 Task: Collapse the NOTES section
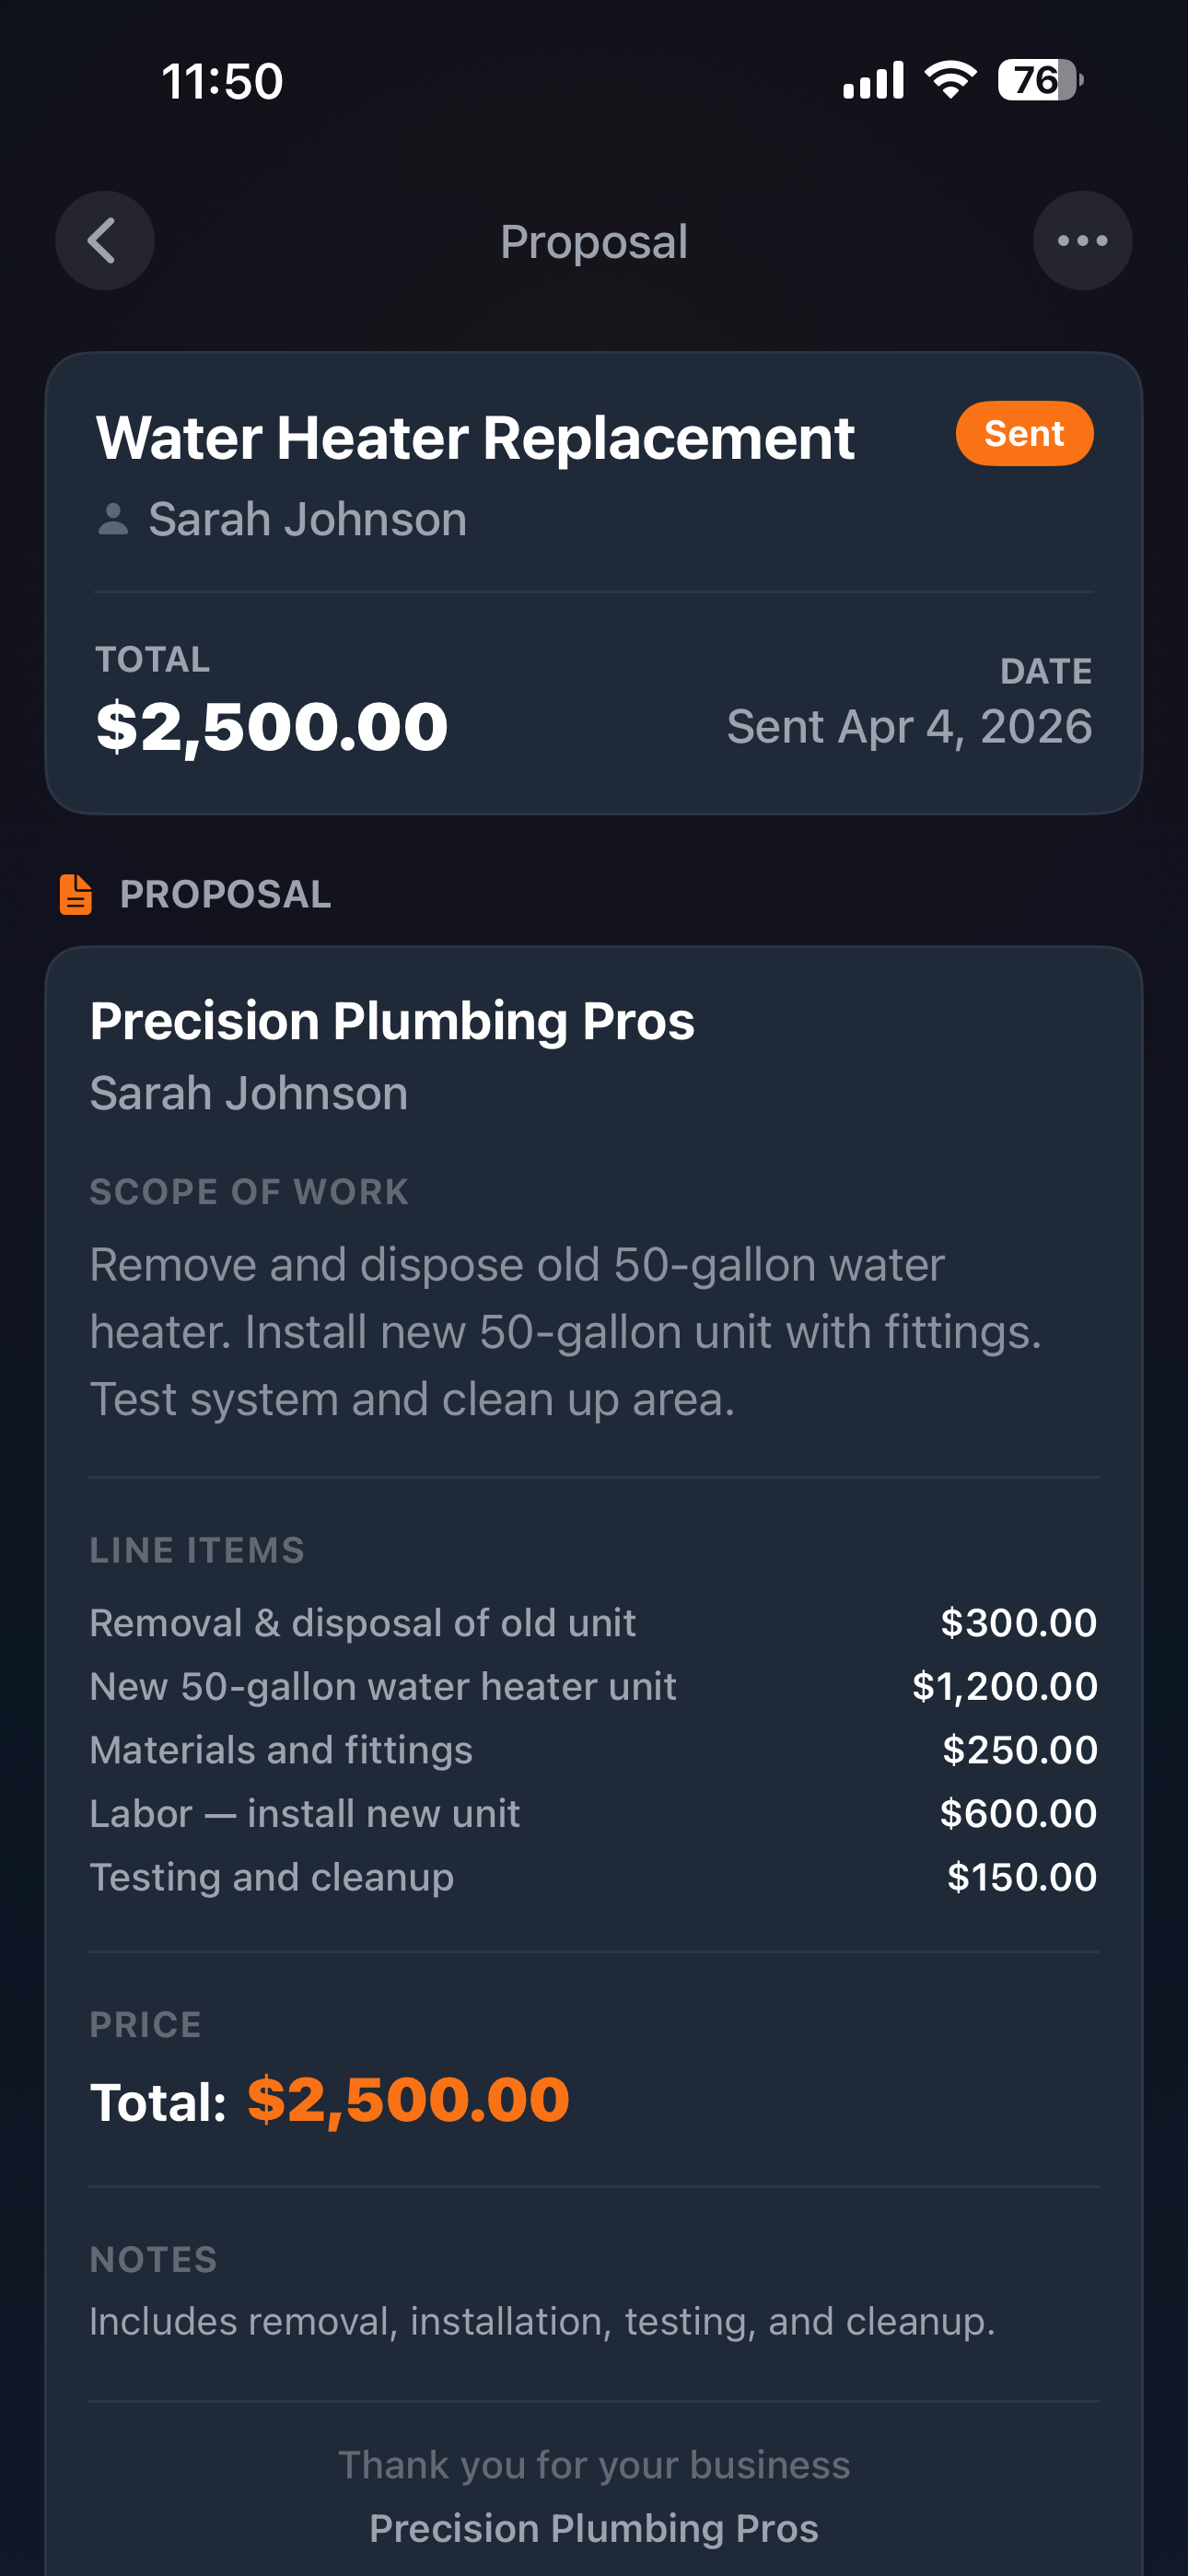pos(152,2259)
